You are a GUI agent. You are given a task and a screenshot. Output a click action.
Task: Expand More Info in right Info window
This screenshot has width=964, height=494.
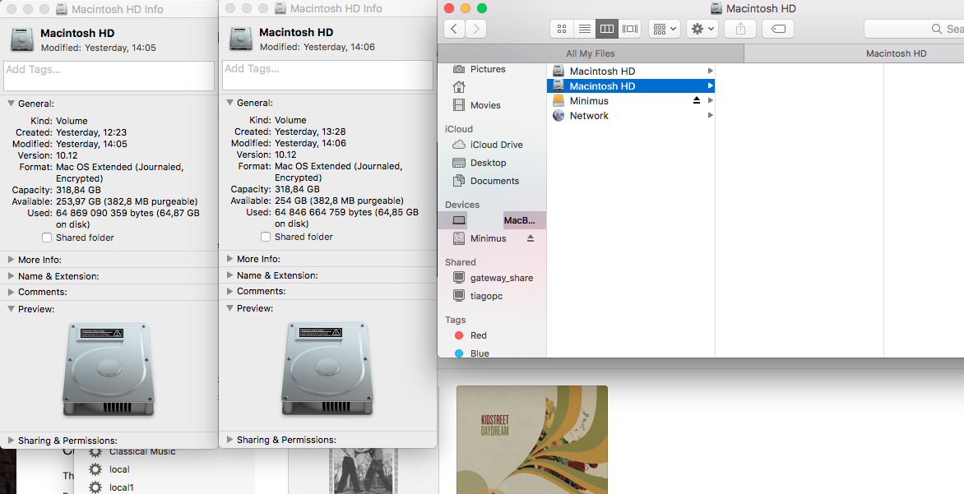230,259
